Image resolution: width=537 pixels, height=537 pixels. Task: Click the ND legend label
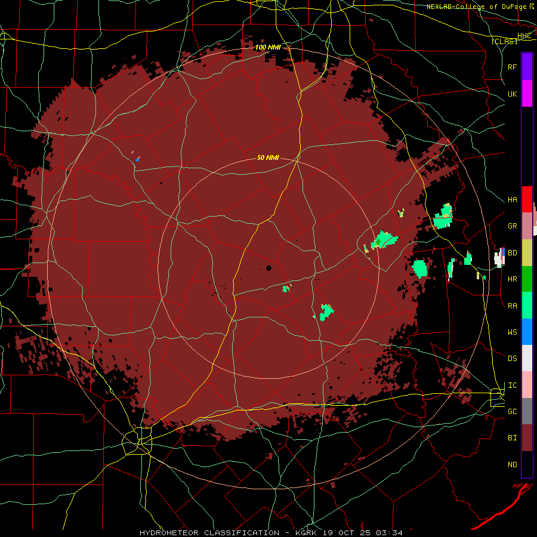[x=513, y=465]
